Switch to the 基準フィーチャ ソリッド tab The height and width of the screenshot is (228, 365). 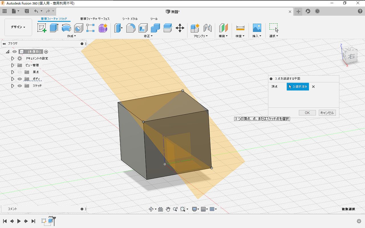[x=54, y=19]
